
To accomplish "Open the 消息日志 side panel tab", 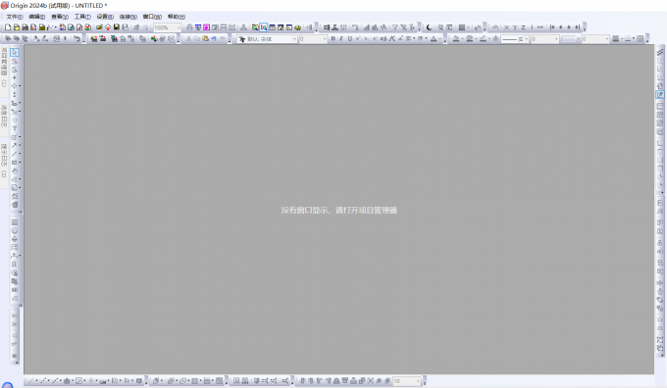I will click(4, 116).
